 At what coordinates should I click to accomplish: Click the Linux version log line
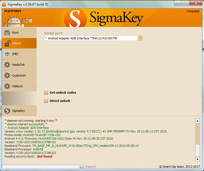86,131
